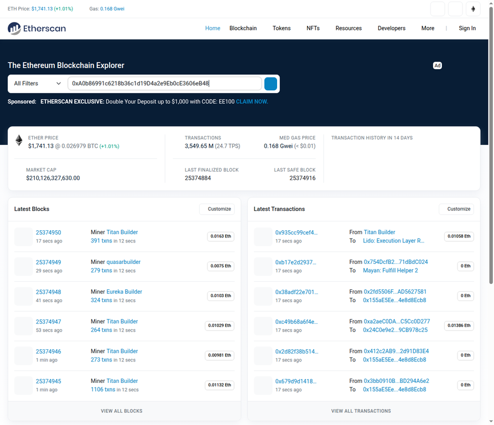Open block 25374946

(49, 351)
